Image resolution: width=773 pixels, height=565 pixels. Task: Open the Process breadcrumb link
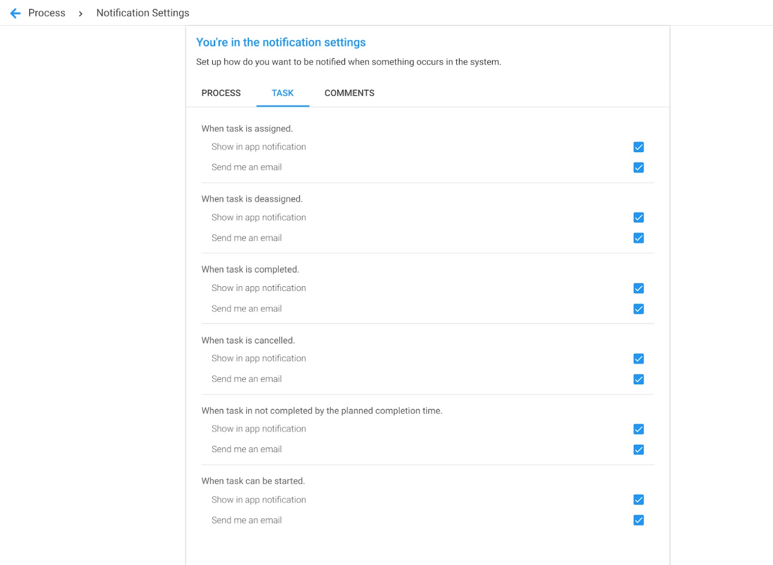pyautogui.click(x=47, y=13)
